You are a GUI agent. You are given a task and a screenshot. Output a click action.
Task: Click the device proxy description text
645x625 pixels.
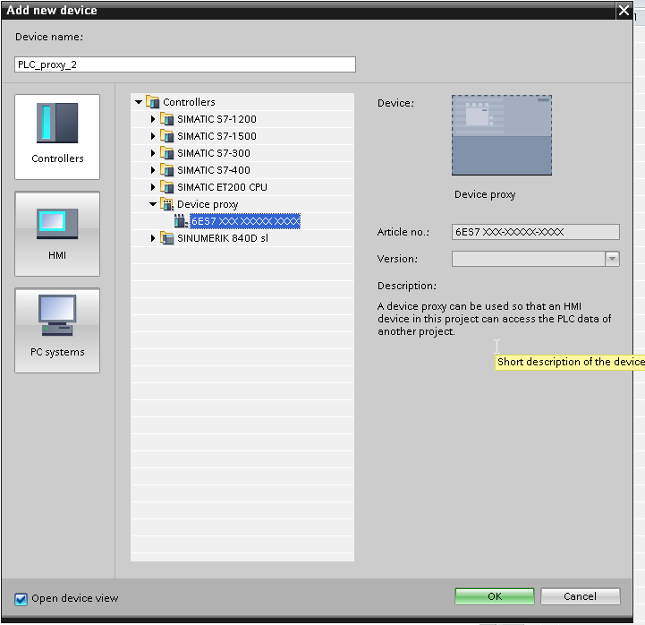tap(495, 319)
